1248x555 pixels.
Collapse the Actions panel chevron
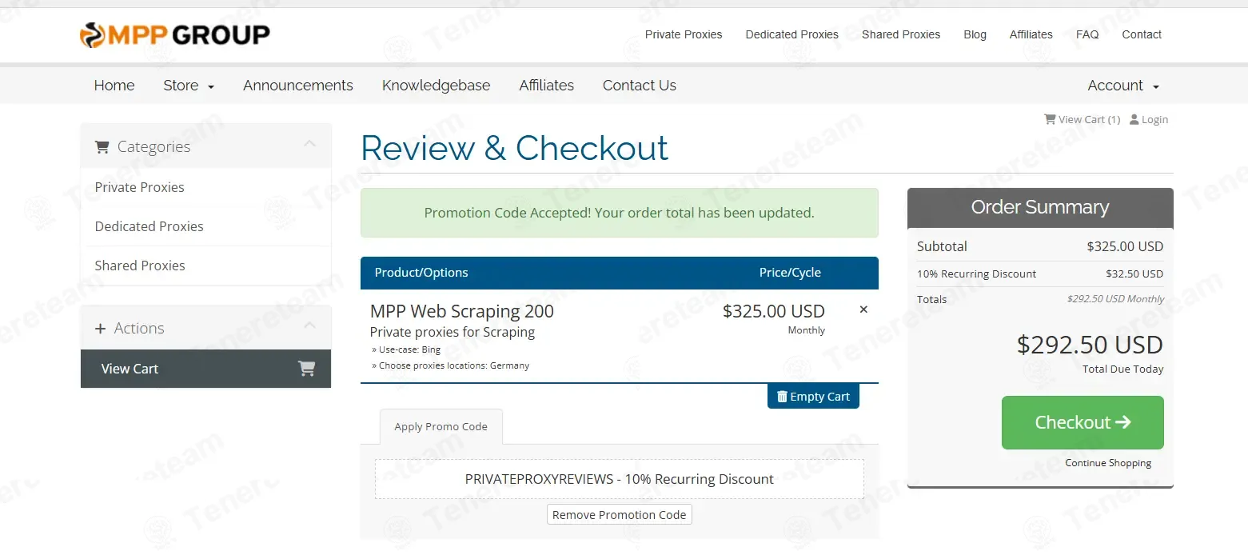[x=310, y=325]
